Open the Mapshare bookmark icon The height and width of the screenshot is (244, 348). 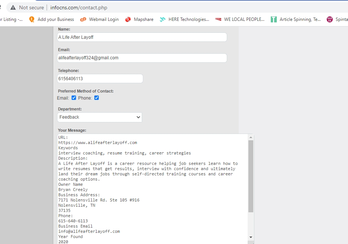click(x=128, y=19)
